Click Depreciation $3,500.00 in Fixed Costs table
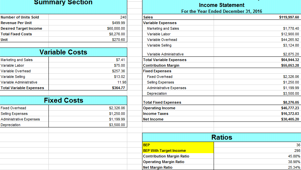 click(x=117, y=125)
